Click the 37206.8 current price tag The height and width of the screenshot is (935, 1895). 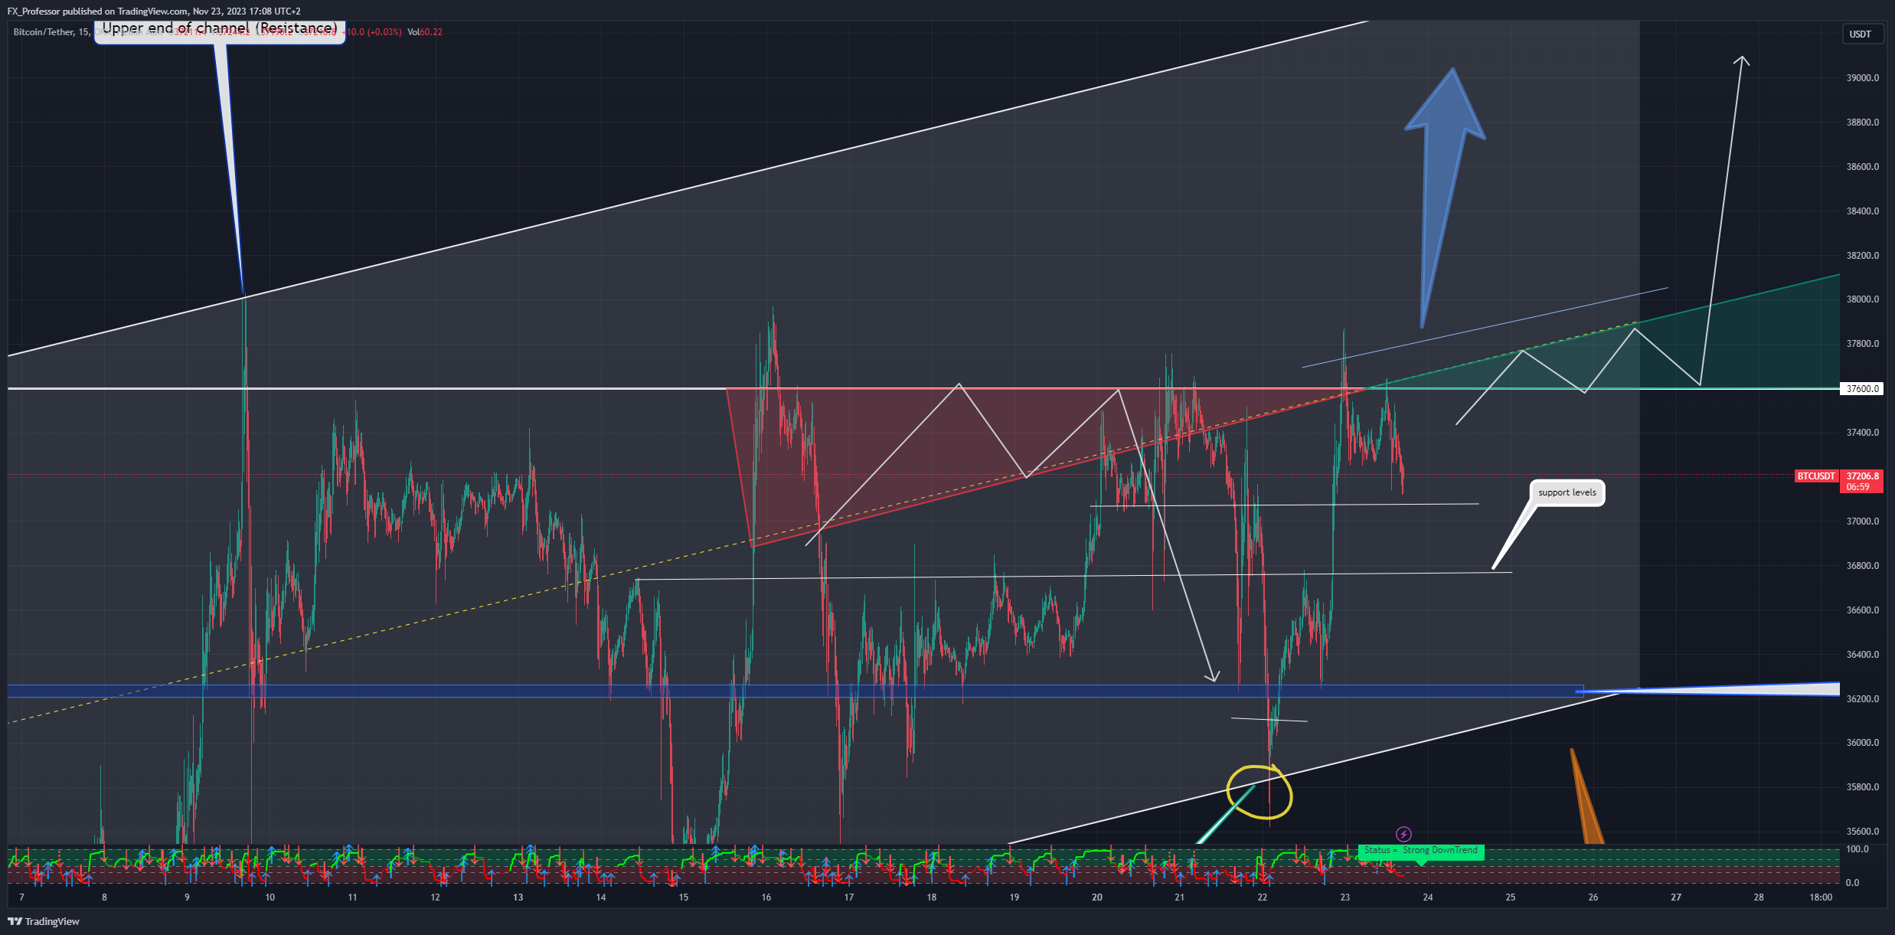coord(1862,476)
